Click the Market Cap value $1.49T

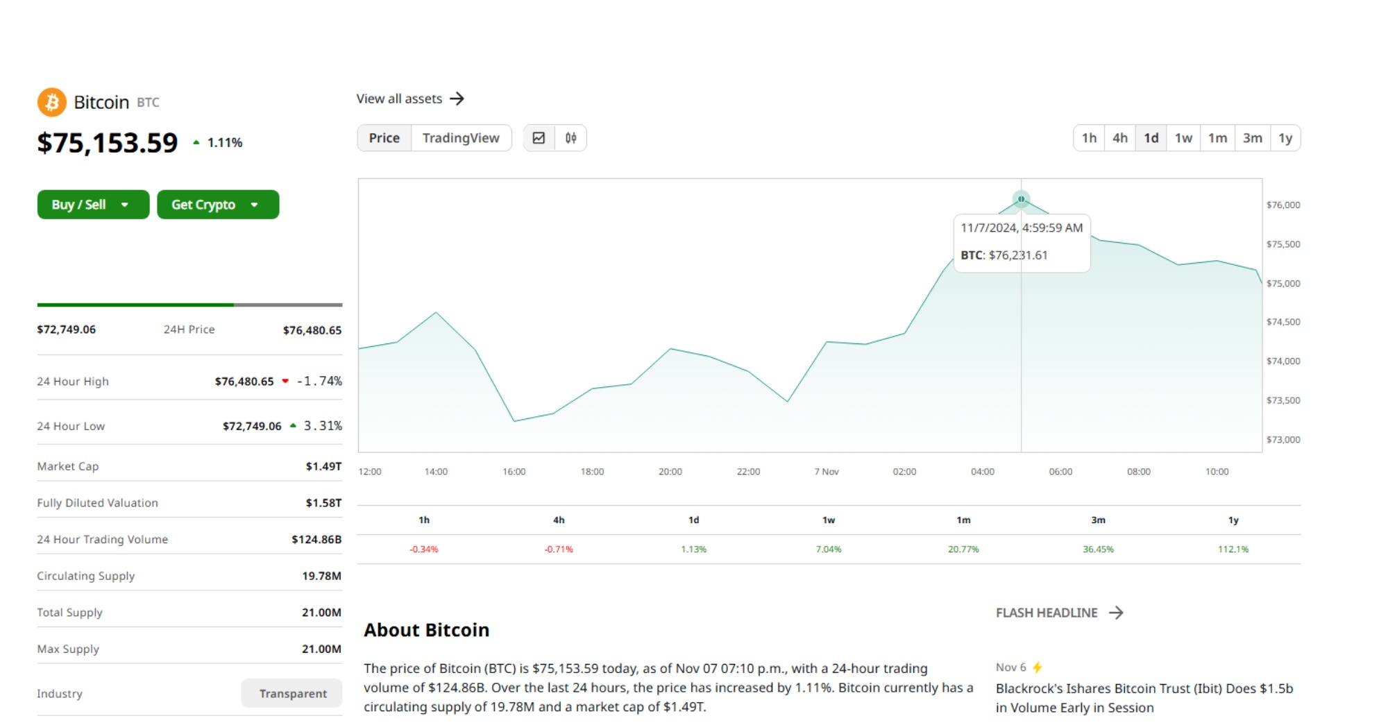tap(323, 466)
